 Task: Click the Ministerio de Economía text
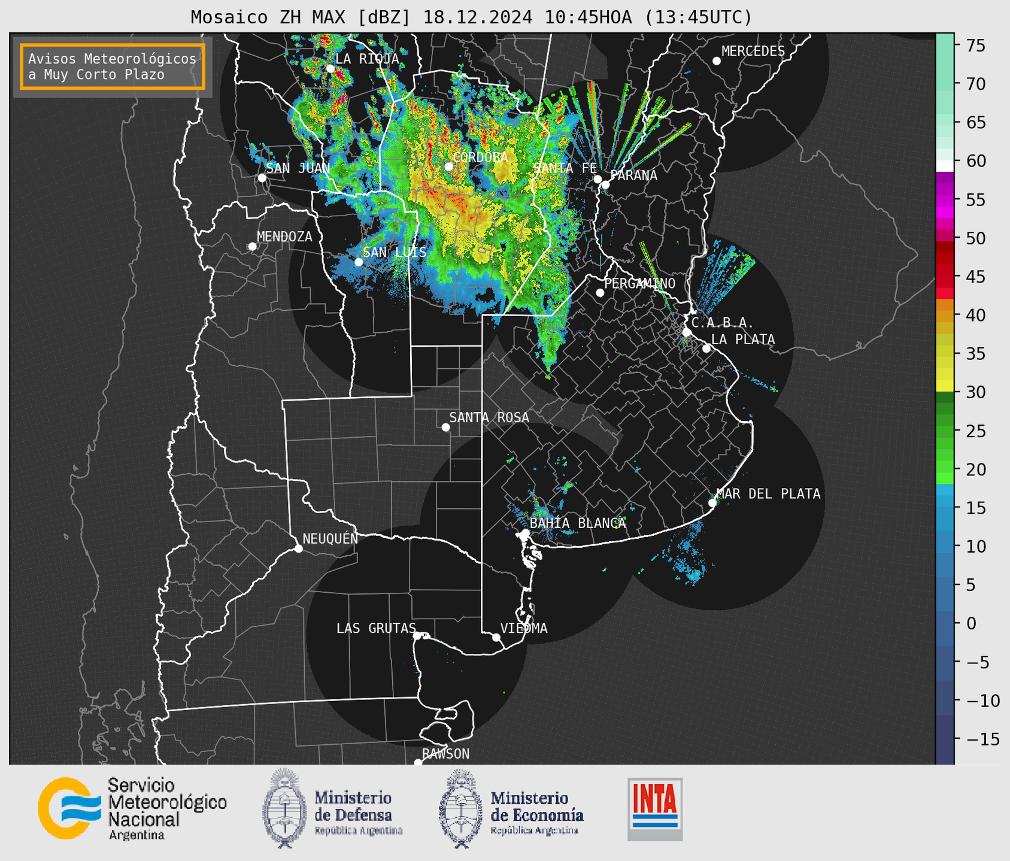[x=537, y=813]
